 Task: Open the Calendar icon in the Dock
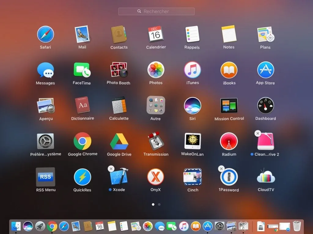tap(100, 226)
